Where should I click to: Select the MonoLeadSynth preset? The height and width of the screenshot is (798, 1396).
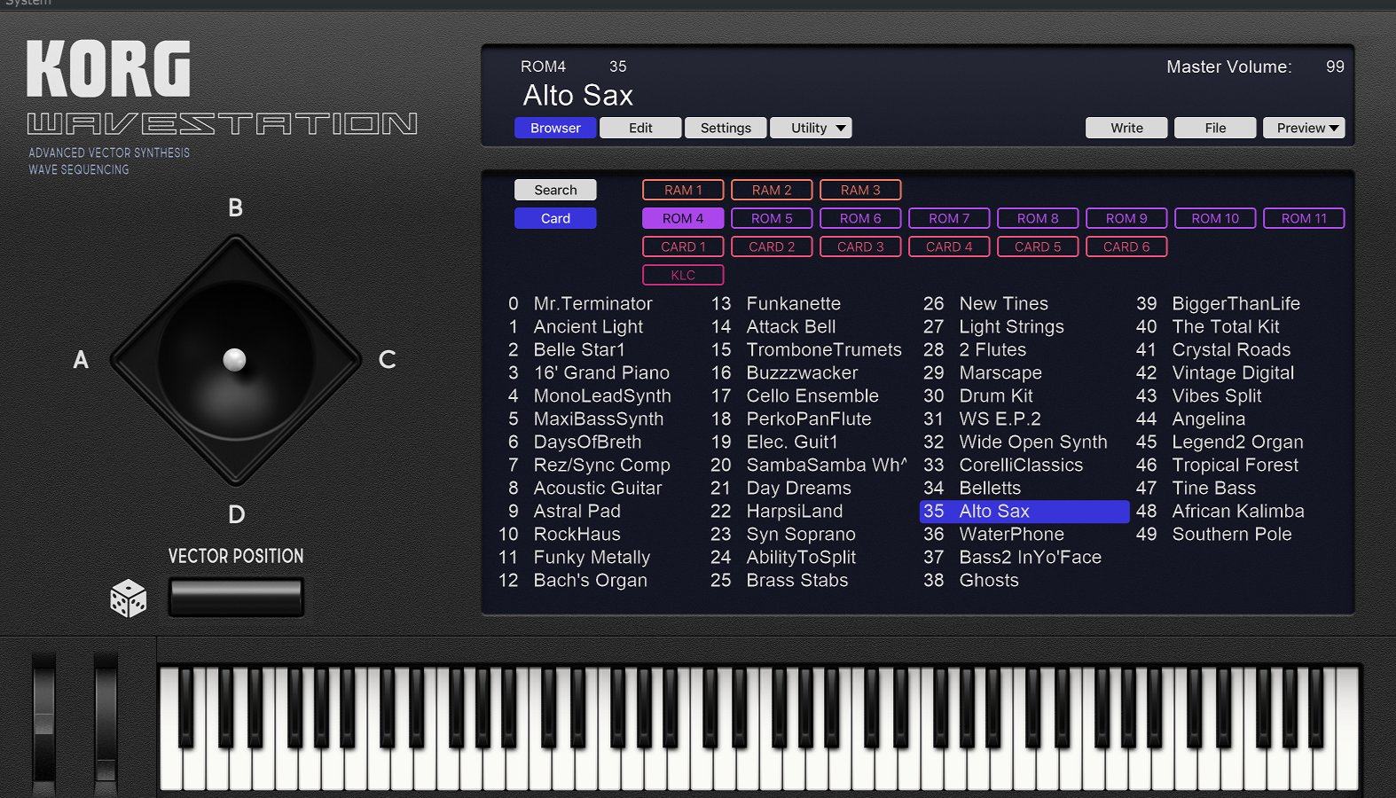point(602,395)
